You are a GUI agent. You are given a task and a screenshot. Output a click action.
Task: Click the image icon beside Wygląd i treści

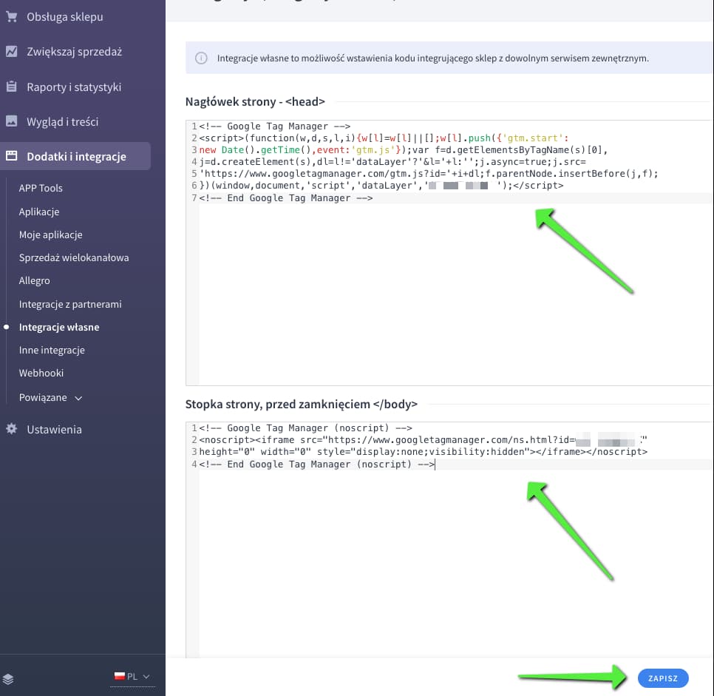click(11, 121)
